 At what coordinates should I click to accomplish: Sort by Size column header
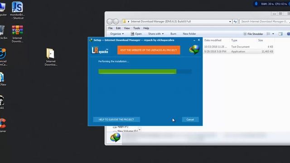tap(261, 40)
